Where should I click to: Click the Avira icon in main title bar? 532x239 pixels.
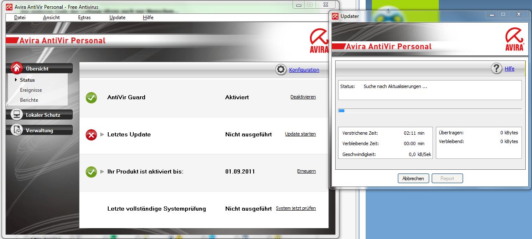click(9, 7)
